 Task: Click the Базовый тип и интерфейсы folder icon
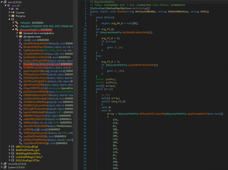(x=21, y=34)
